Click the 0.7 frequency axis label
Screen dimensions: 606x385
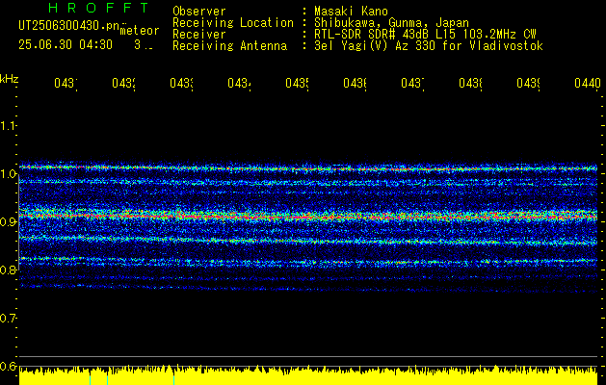8,319
